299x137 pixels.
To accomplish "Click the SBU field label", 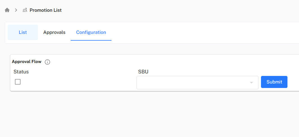I will (x=143, y=72).
